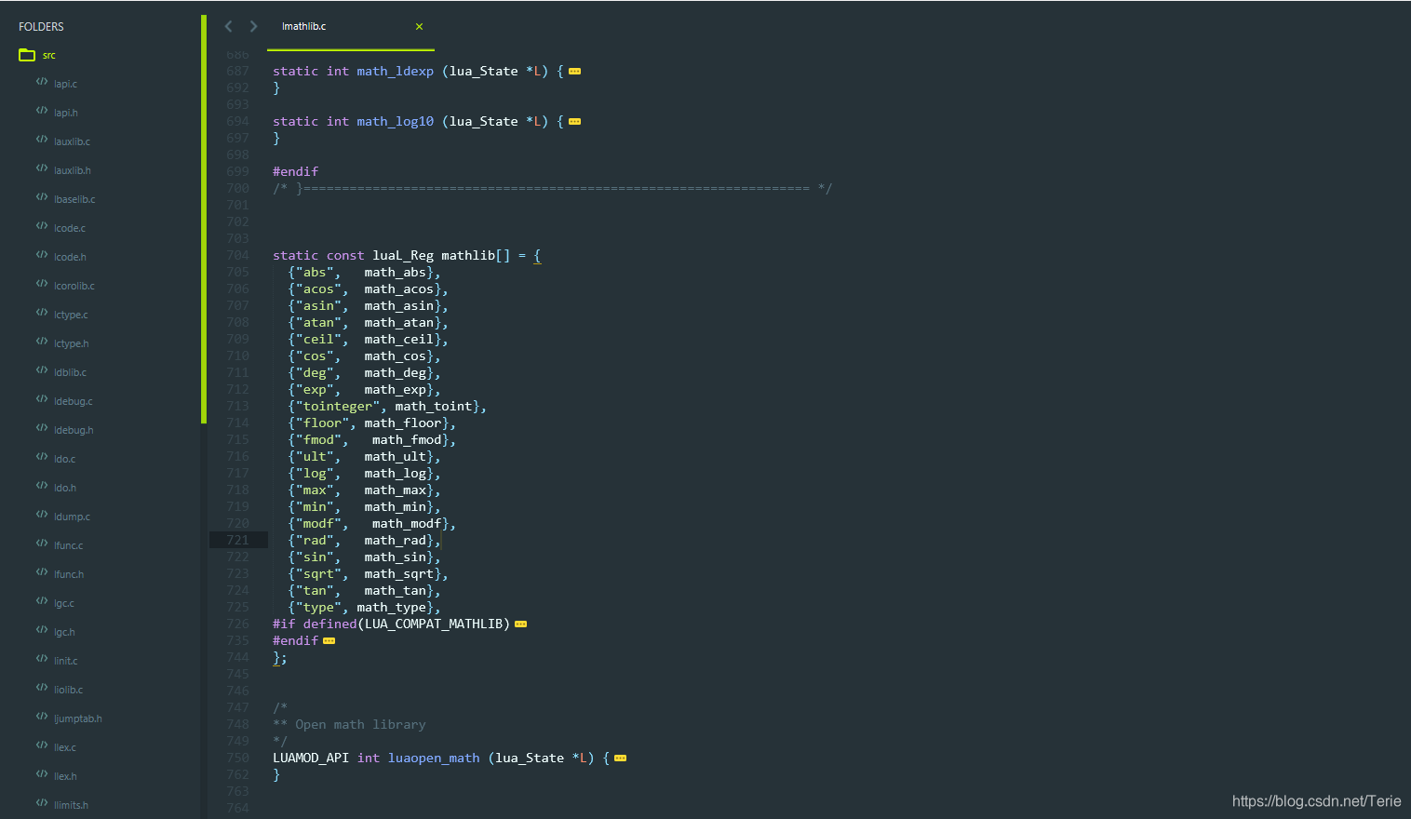Click the "floor" string in code
The image size is (1411, 819).
click(323, 423)
